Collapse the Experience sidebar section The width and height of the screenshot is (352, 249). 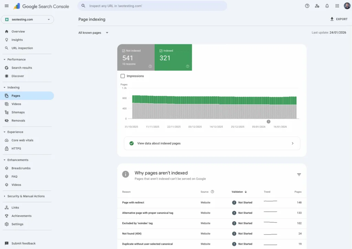(x=6, y=132)
